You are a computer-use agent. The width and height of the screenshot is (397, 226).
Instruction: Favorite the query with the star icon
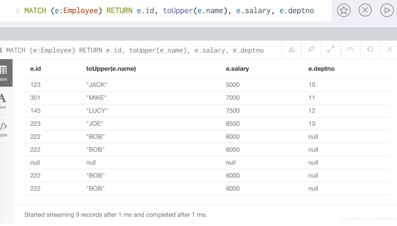[x=344, y=11]
